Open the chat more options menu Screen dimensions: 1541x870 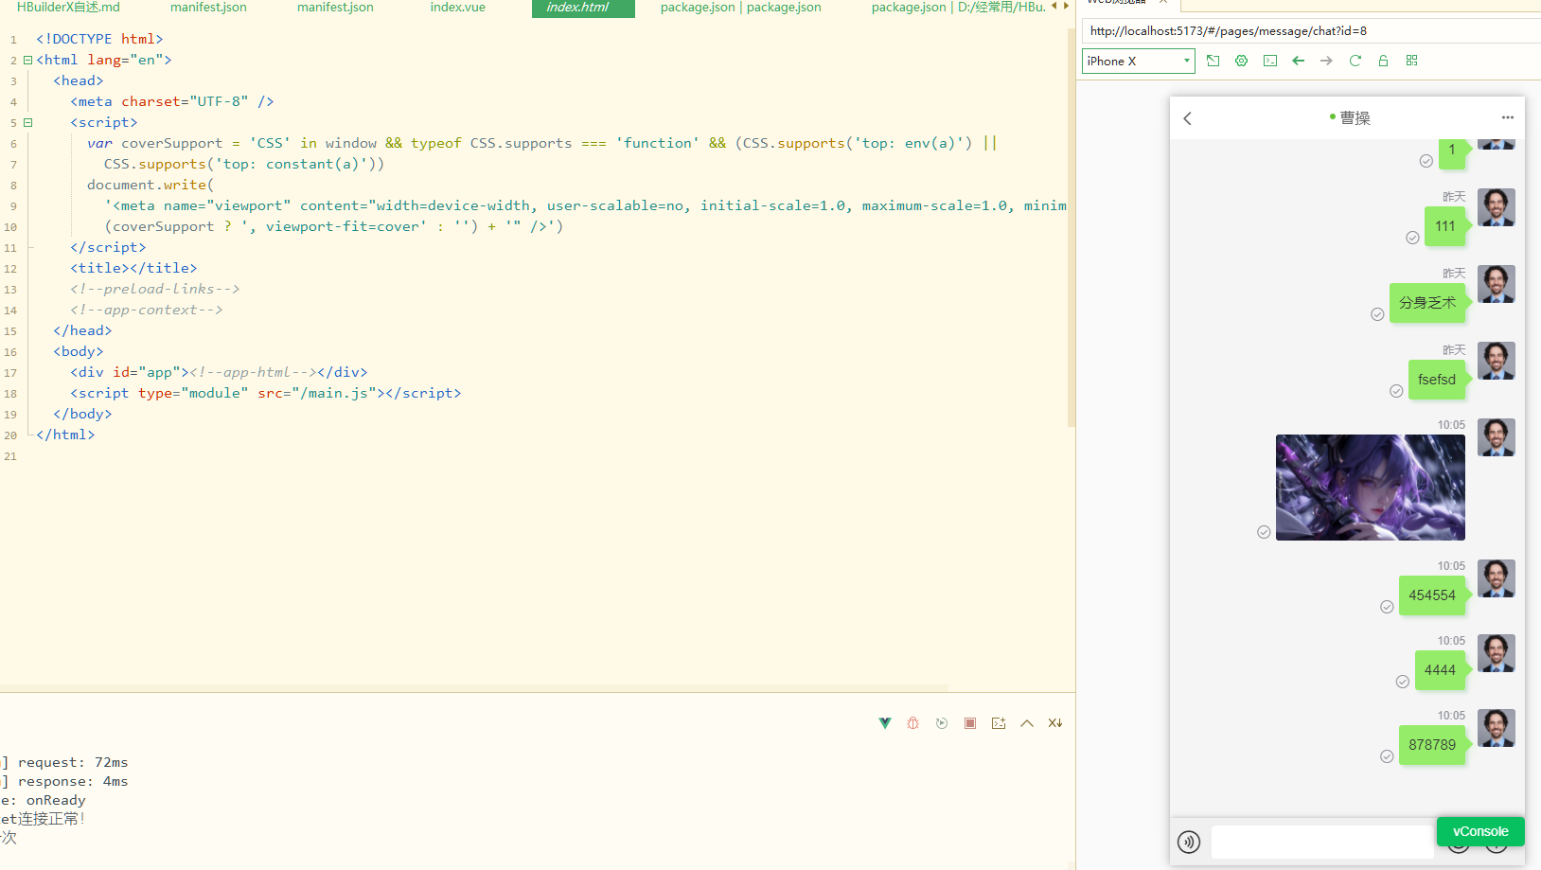(x=1507, y=117)
